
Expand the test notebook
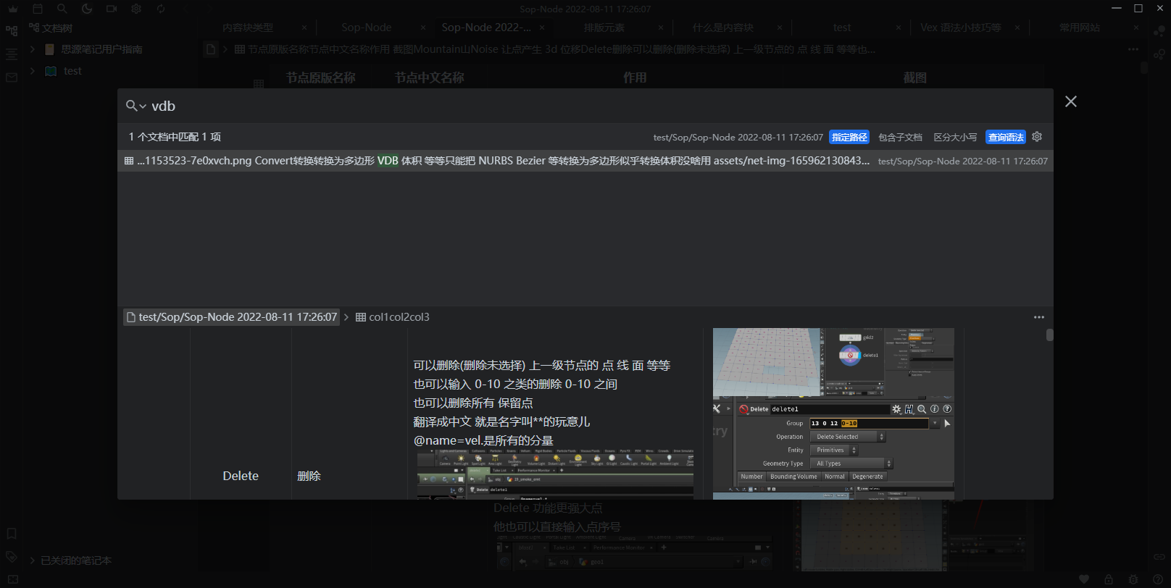(x=33, y=71)
